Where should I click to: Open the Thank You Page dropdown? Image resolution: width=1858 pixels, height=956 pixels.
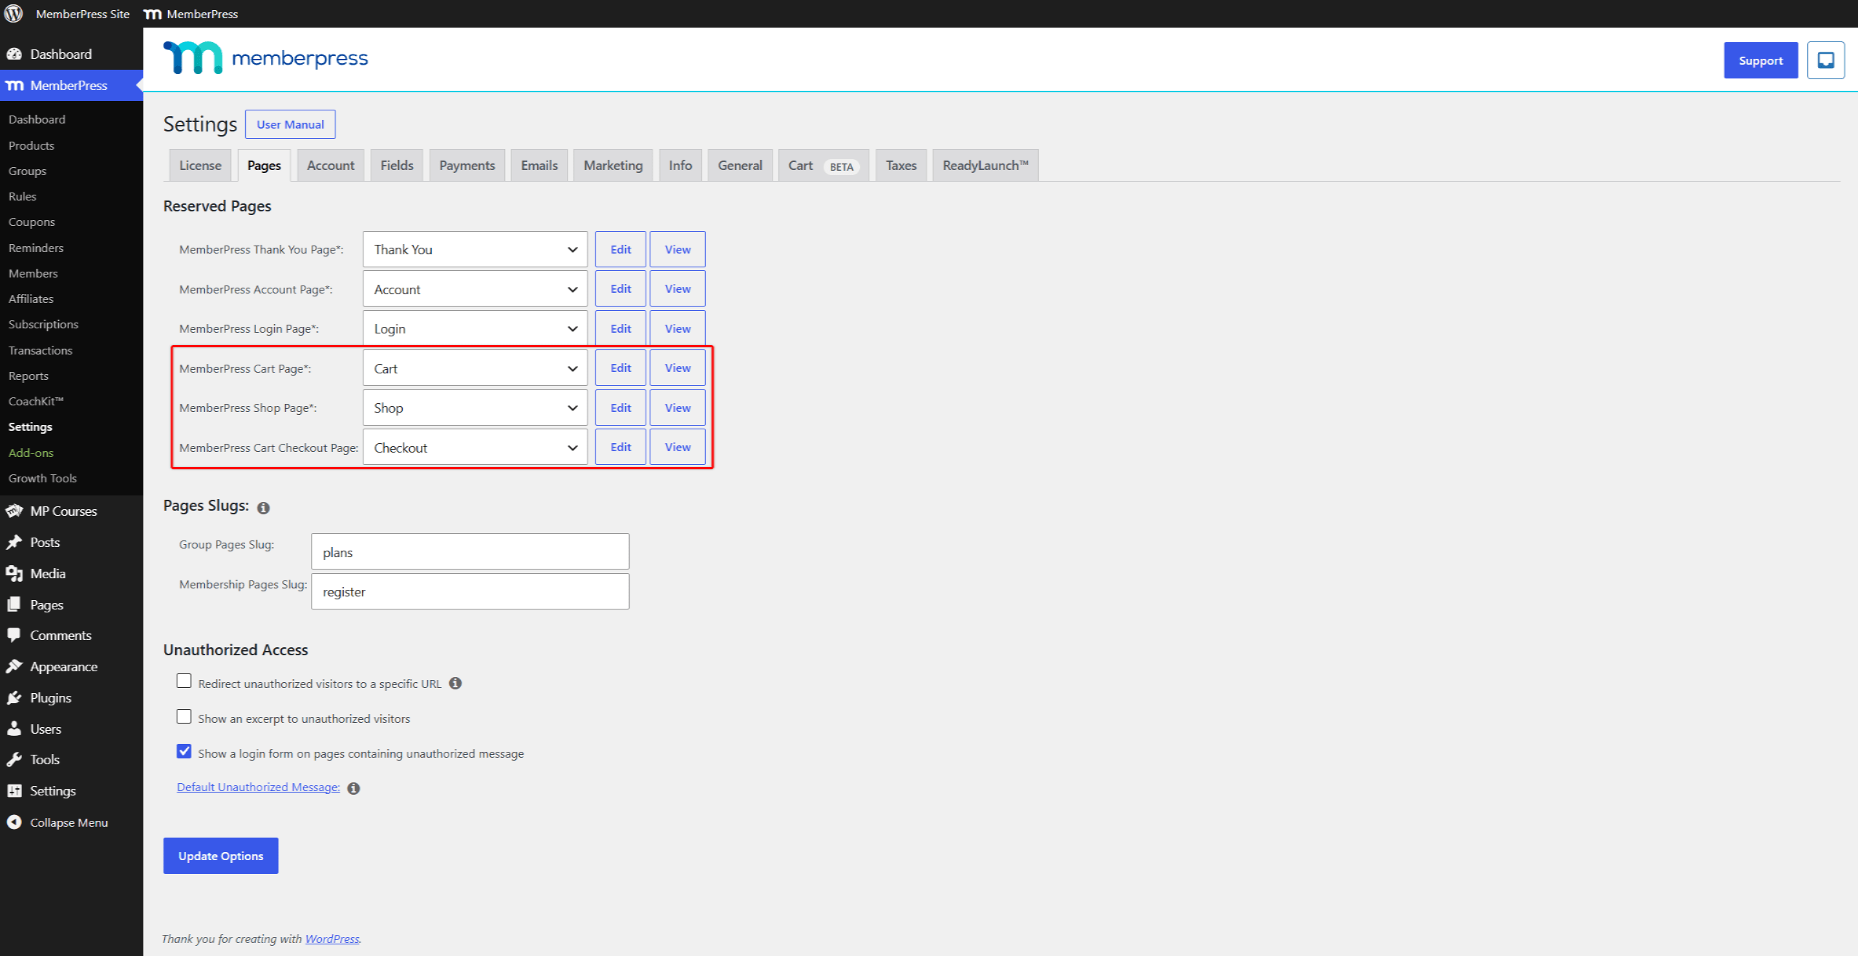pos(475,249)
